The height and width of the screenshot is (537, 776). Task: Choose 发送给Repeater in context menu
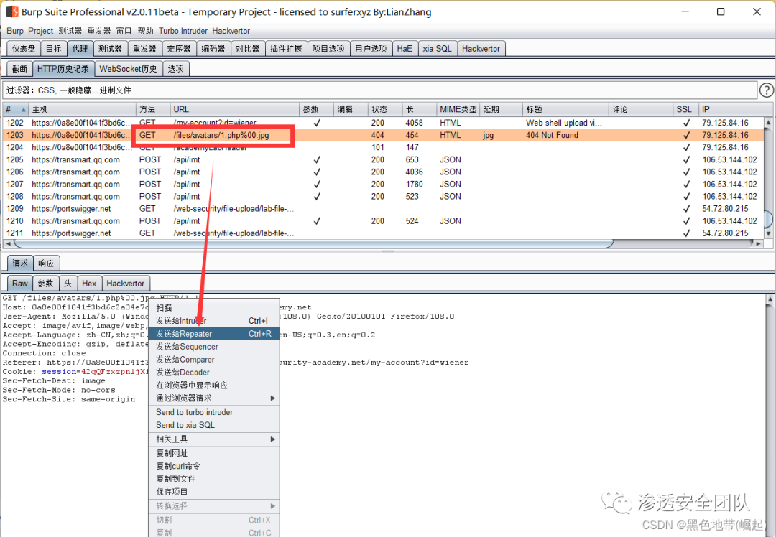[214, 334]
